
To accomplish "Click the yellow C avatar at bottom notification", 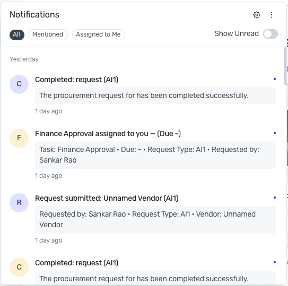I will pyautogui.click(x=19, y=267).
